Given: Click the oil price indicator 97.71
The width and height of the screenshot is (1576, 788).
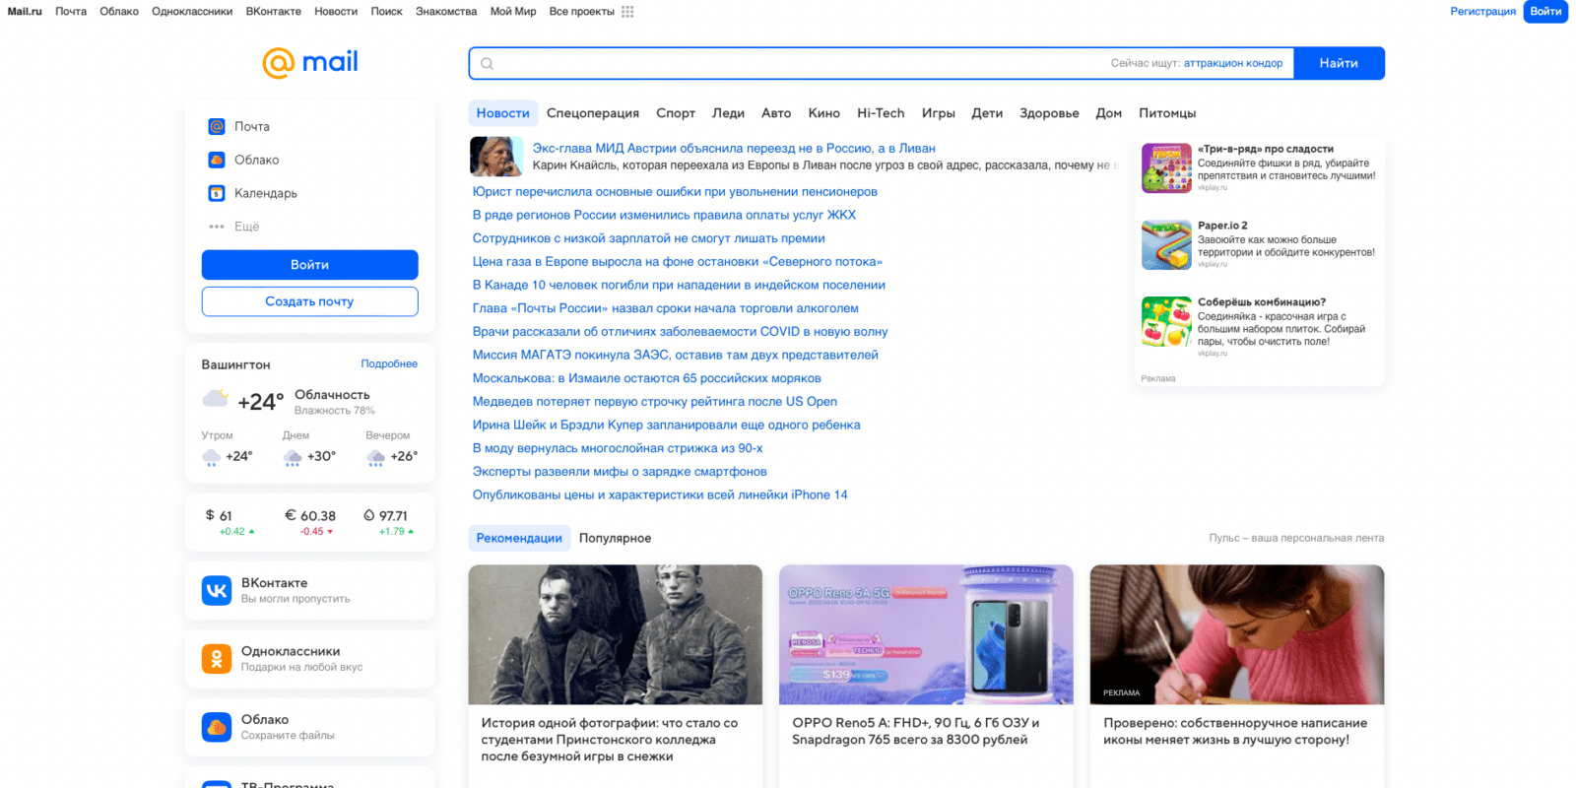Looking at the screenshot, I should [386, 515].
